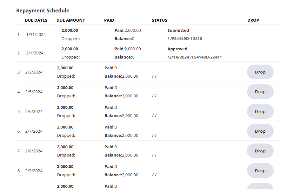
Task: Select the 1/31/2024 due date cell
Action: point(36,34)
